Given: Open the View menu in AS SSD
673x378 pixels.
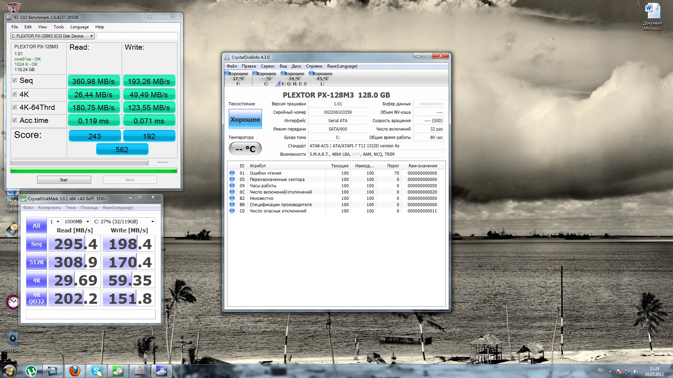Looking at the screenshot, I should tap(42, 27).
